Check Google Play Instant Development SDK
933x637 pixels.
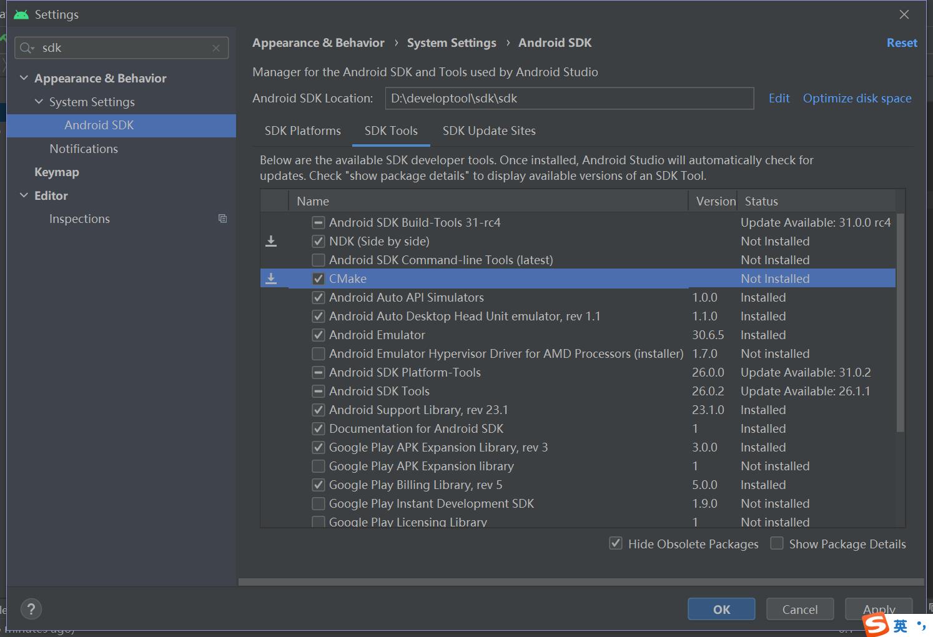[x=318, y=503]
